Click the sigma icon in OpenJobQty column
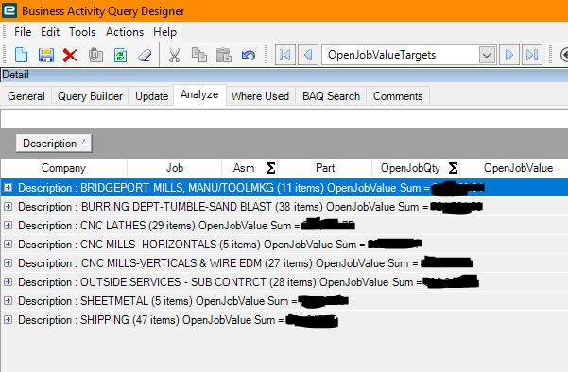 coord(453,168)
